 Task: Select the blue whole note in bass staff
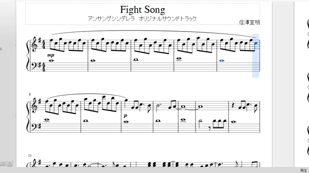tap(221, 61)
